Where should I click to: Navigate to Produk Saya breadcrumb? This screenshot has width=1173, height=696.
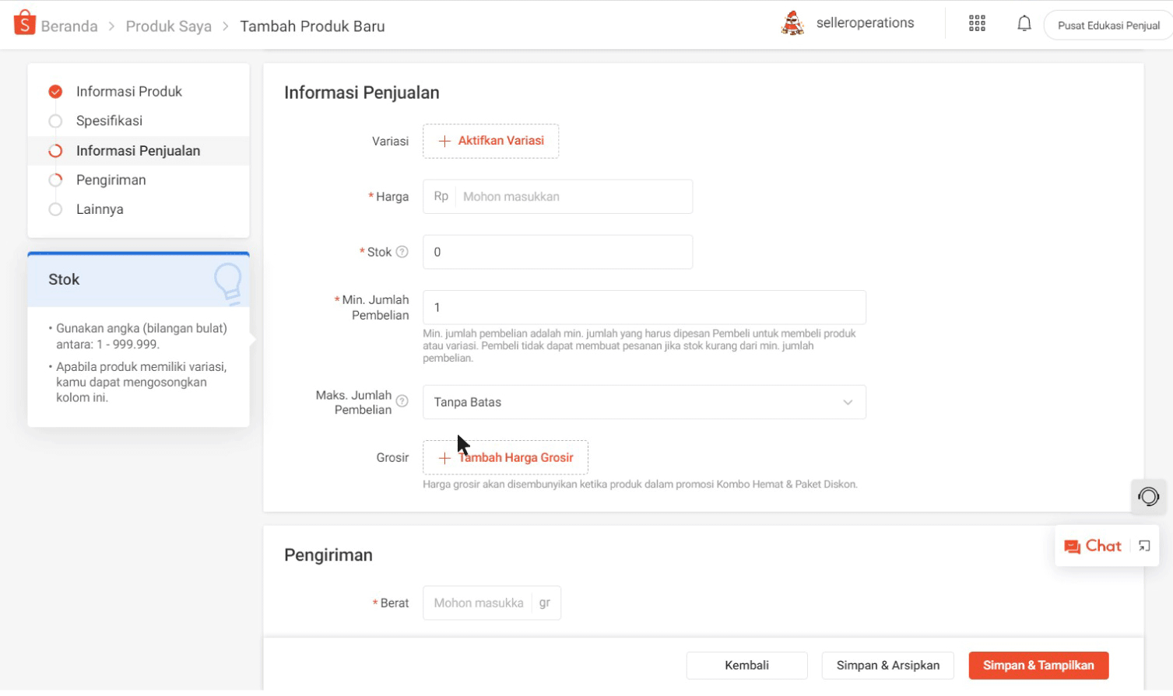[x=168, y=26]
